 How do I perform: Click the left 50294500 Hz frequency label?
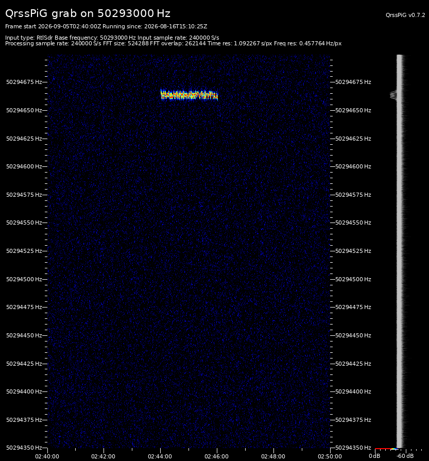24,279
